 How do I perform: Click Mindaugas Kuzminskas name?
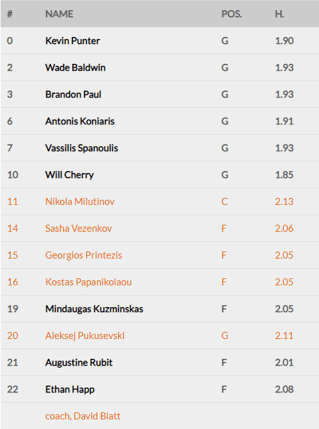(94, 309)
